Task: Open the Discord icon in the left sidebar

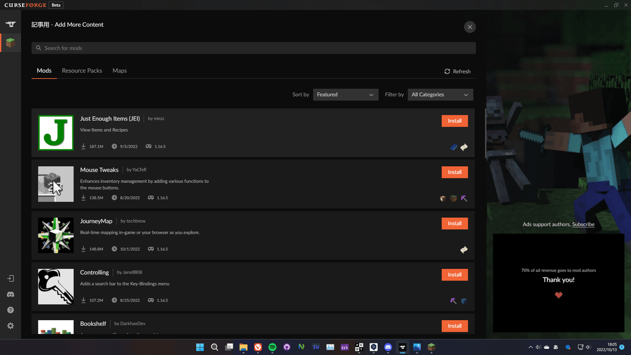Action: 11,295
